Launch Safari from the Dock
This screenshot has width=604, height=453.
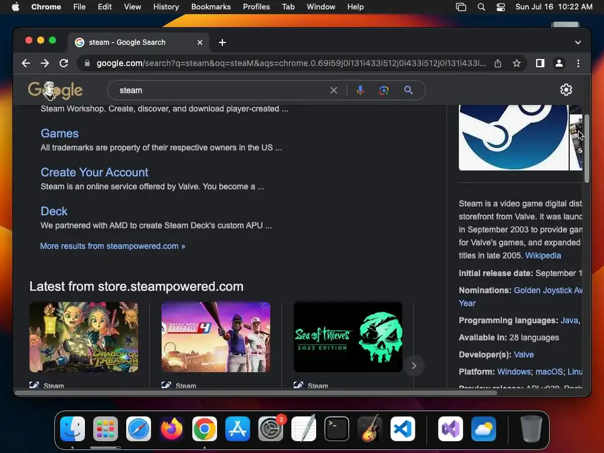(138, 429)
